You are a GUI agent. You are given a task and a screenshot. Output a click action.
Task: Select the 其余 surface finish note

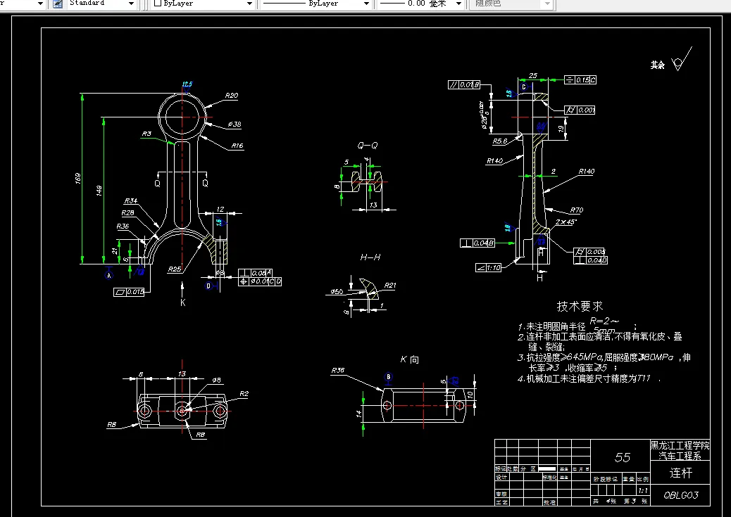point(657,65)
